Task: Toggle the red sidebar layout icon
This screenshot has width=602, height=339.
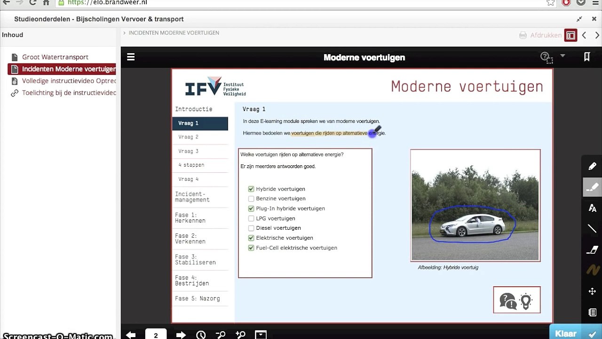Action: click(570, 35)
